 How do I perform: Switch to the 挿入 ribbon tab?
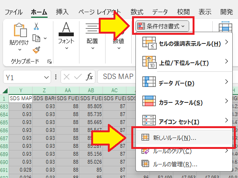pos(62,12)
